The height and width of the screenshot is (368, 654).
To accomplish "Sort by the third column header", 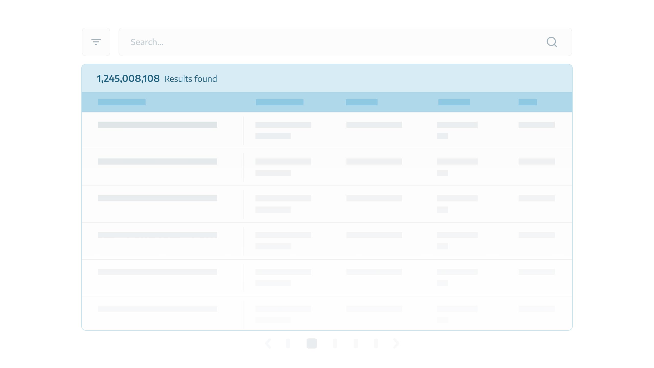I will point(362,102).
